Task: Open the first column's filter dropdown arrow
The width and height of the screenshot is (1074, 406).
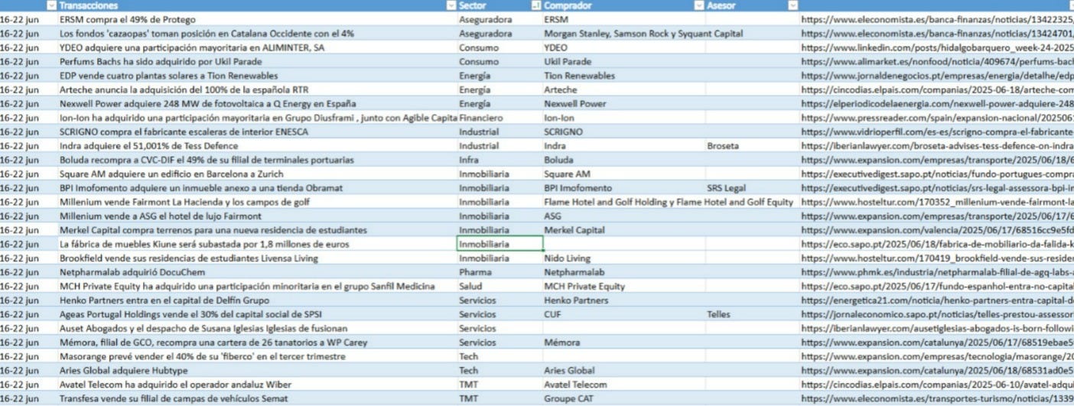Action: (x=51, y=5)
